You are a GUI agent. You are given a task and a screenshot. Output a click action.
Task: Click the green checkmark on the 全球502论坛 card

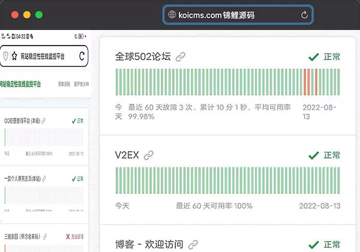click(314, 57)
